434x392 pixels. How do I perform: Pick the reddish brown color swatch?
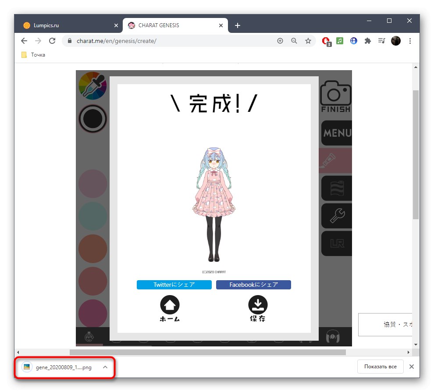(93, 281)
